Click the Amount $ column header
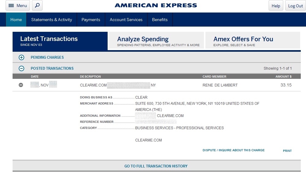Screen dimensions: 306x176 point(283,76)
